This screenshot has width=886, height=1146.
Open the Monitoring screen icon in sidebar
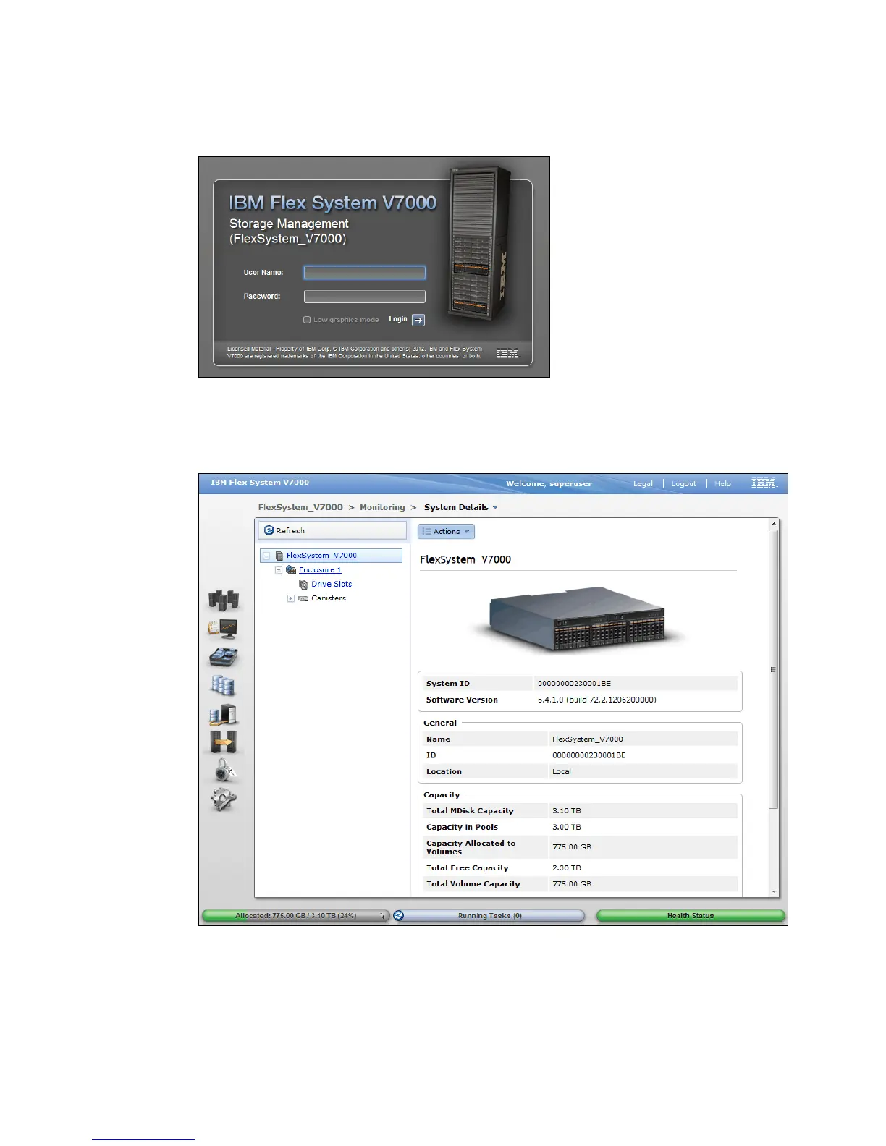coord(224,629)
